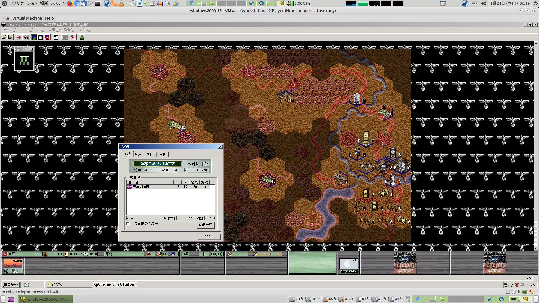Click the green general bust icon
The width and height of the screenshot is (539, 303).
pyautogui.click(x=82, y=37)
